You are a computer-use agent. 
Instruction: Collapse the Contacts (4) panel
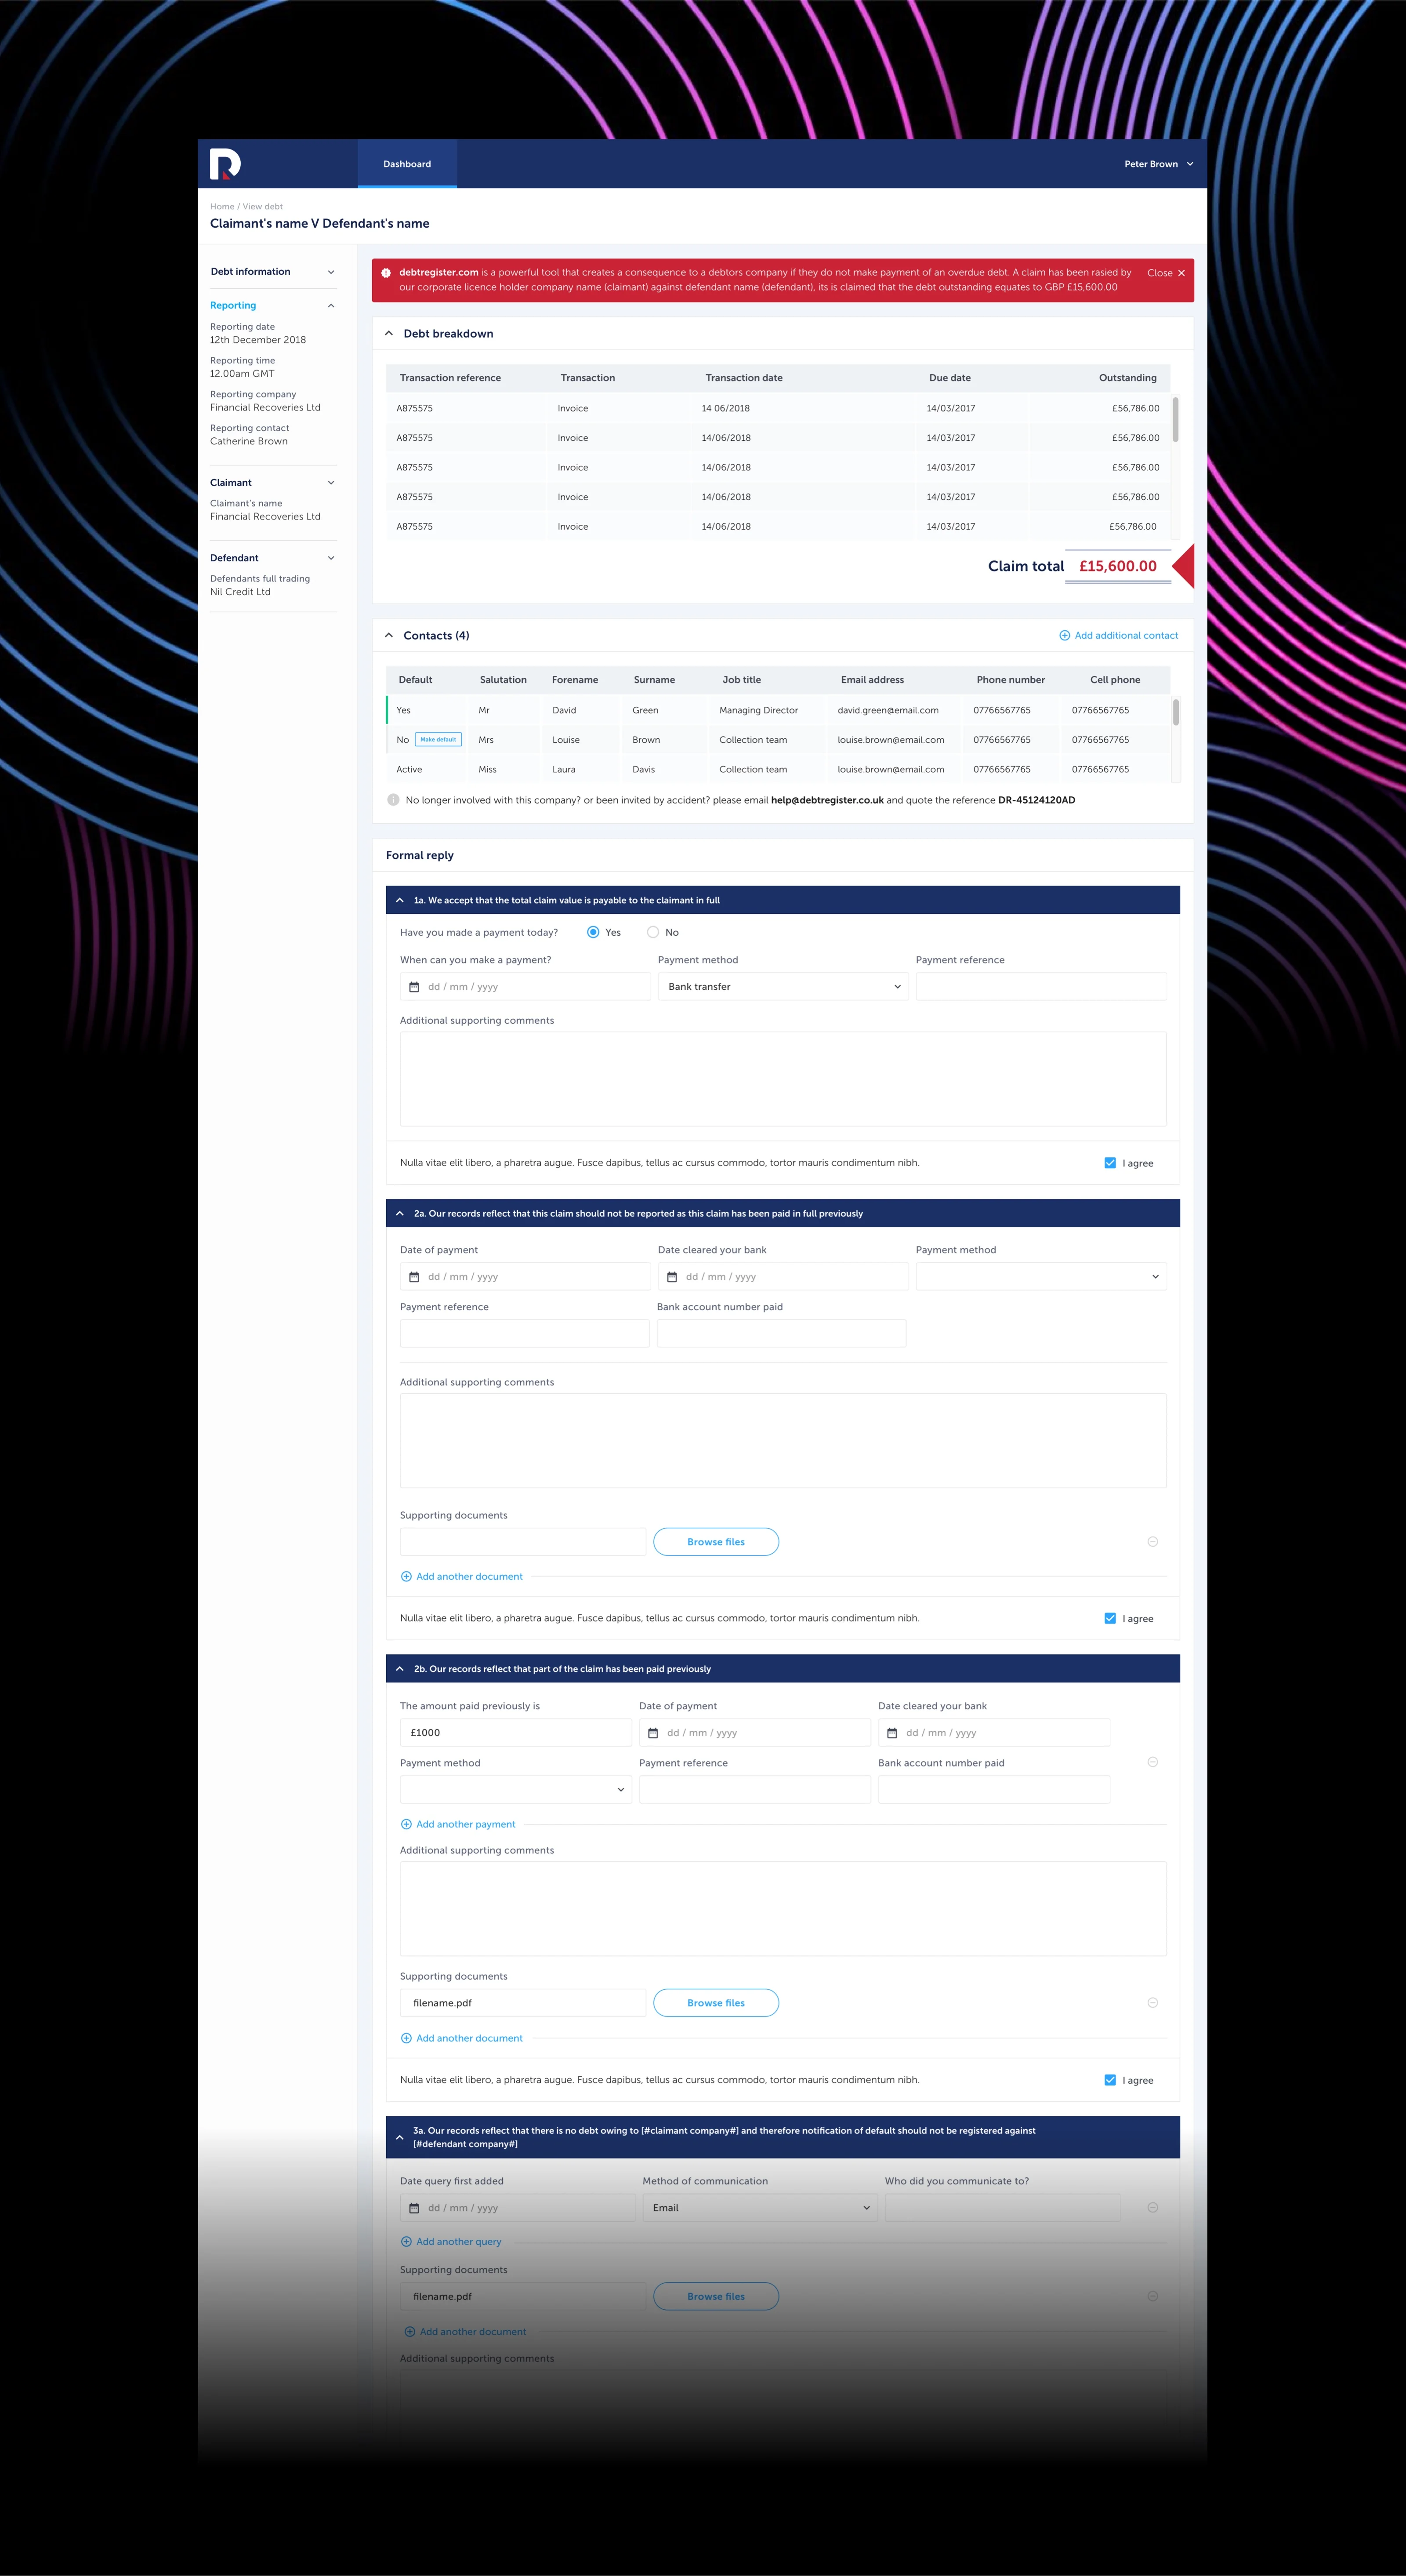389,636
